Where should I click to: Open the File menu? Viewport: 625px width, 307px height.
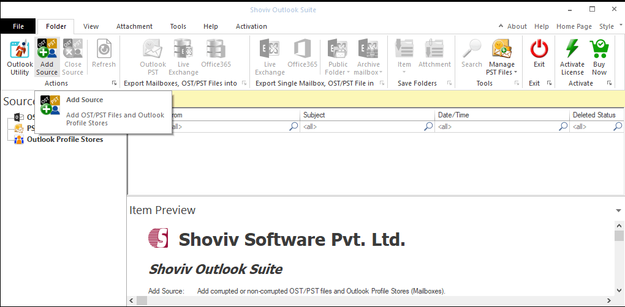click(18, 26)
